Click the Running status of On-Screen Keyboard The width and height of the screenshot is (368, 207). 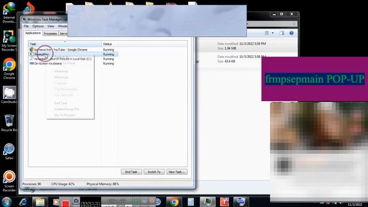coord(109,63)
